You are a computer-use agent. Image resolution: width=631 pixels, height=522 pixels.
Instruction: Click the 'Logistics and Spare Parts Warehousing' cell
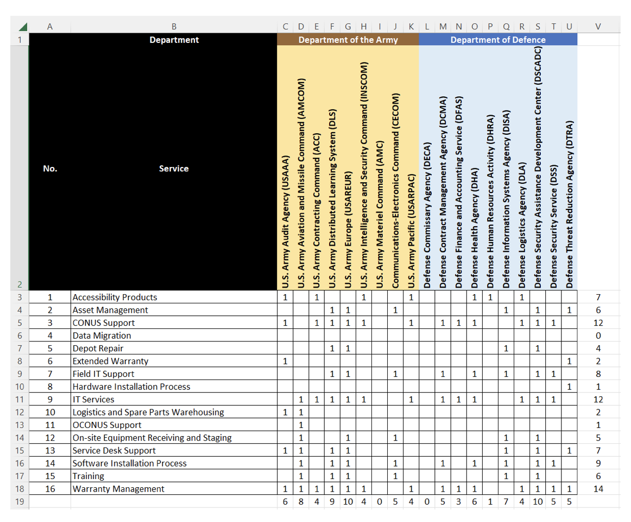pos(174,412)
